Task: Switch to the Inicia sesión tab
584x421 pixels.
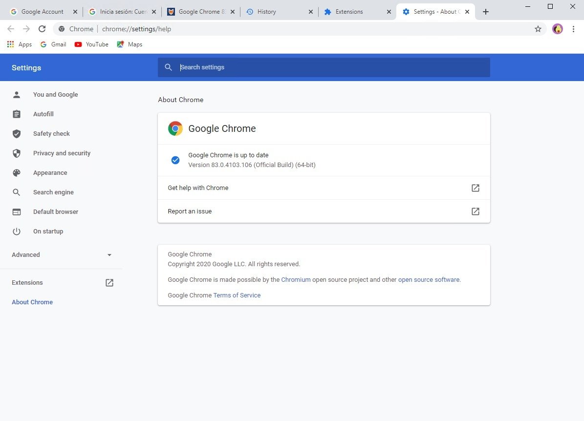Action: click(123, 12)
